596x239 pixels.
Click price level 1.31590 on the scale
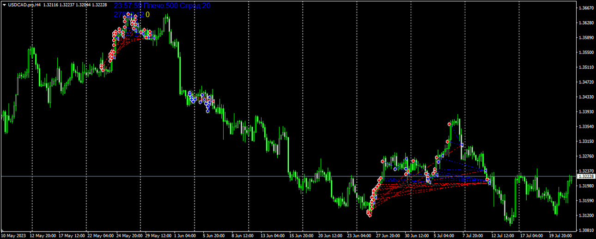(x=586, y=200)
